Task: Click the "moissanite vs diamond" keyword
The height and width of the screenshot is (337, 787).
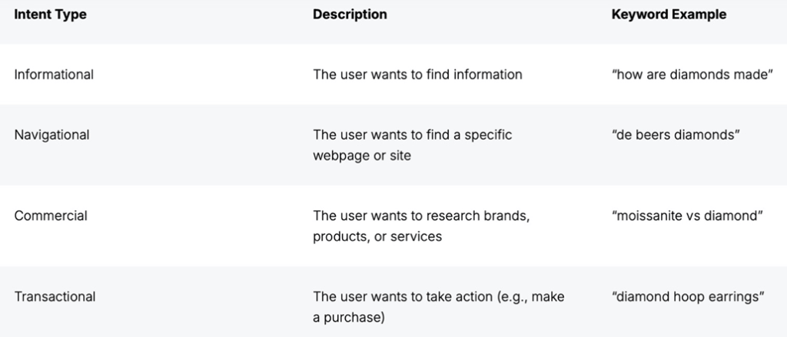Action: [x=687, y=216]
